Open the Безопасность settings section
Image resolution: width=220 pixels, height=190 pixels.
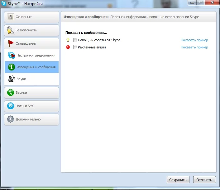(x=31, y=30)
